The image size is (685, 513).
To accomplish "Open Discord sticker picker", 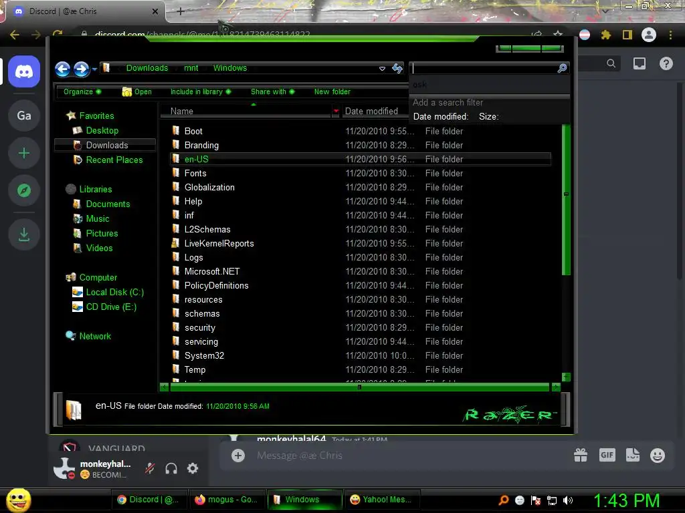I will pos(633,455).
